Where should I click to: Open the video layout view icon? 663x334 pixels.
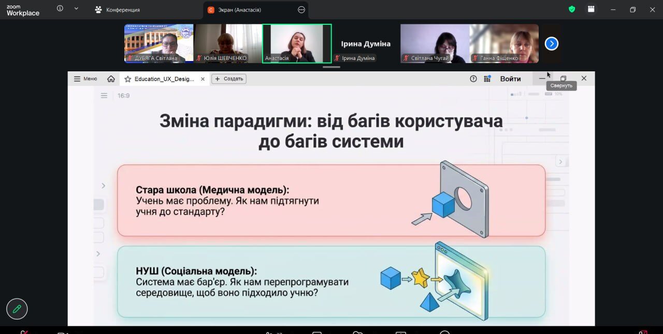point(591,9)
